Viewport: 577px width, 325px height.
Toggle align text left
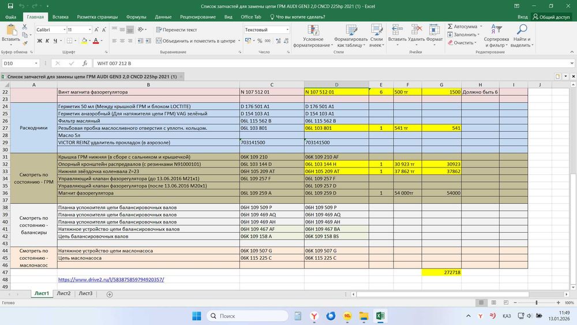click(114, 41)
